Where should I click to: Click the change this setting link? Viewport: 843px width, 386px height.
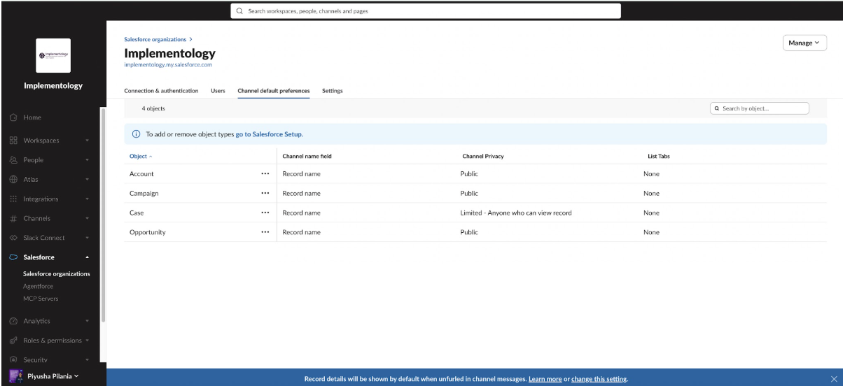[599, 379]
